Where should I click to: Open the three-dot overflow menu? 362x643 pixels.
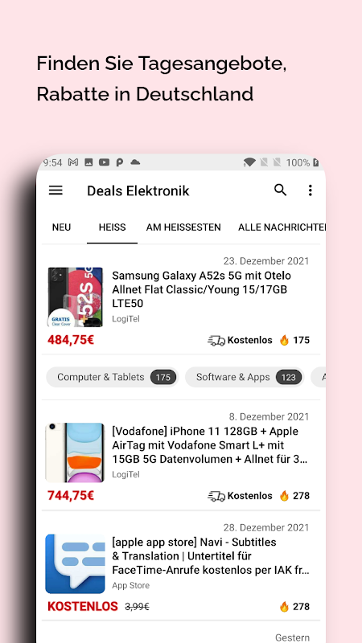(x=310, y=190)
